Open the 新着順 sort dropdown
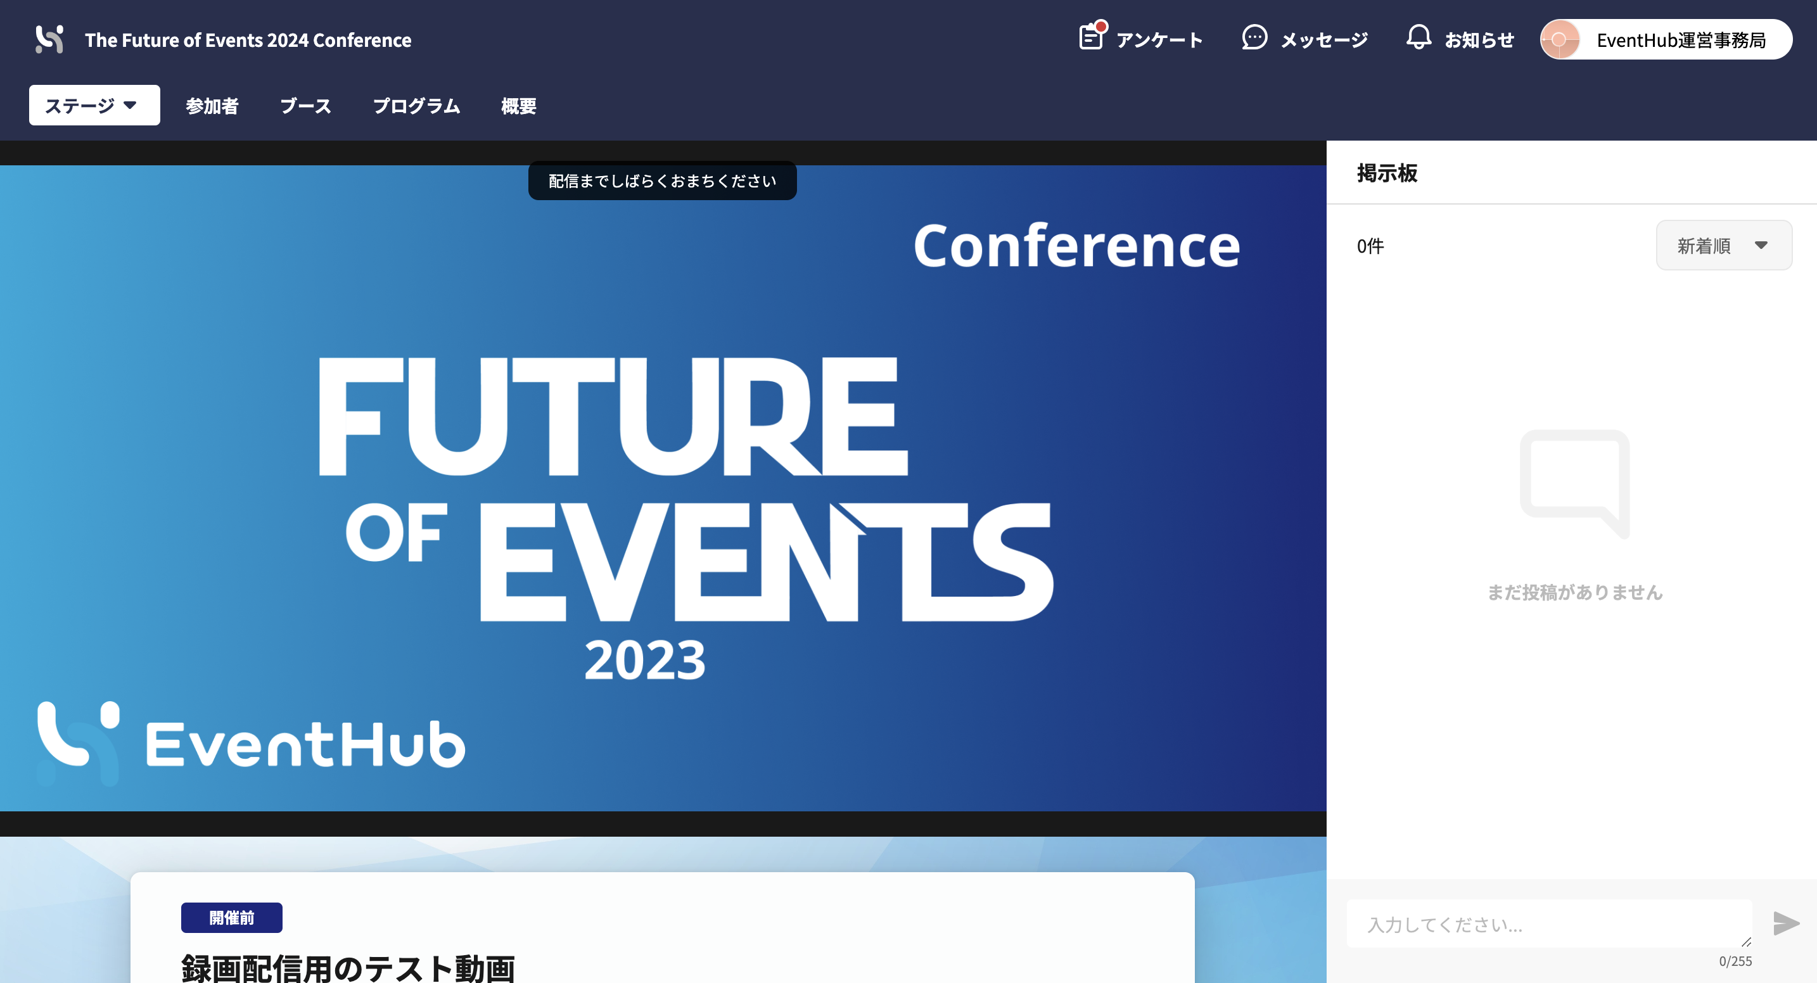Image resolution: width=1817 pixels, height=983 pixels. (1723, 245)
